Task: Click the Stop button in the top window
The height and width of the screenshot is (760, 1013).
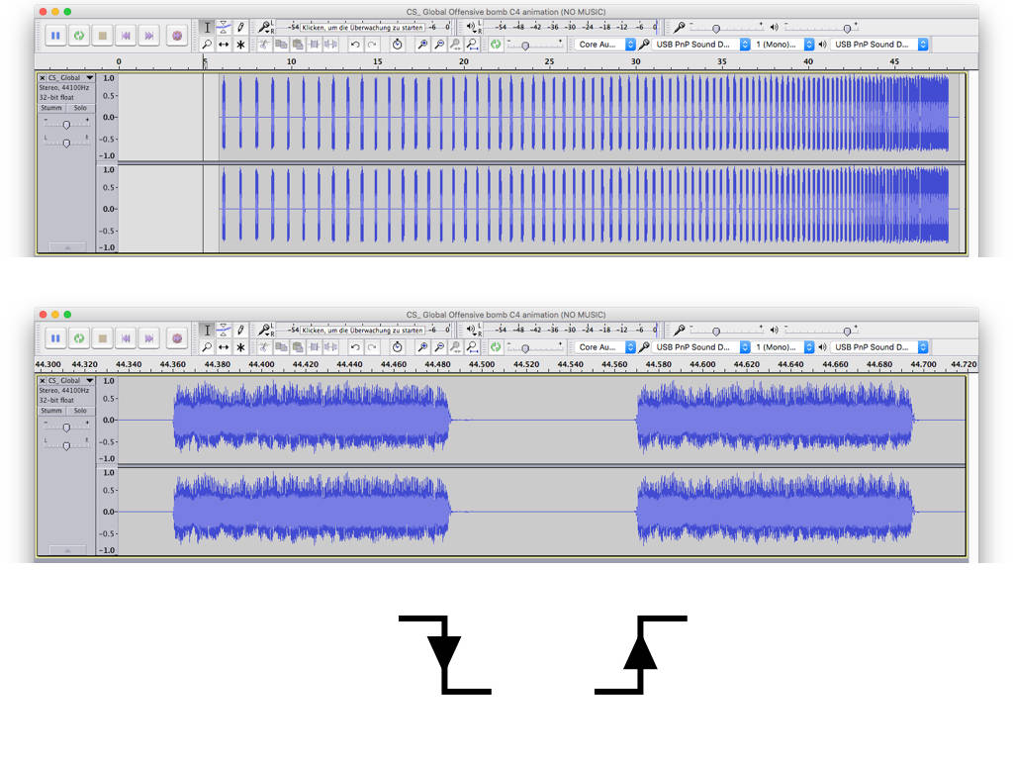Action: point(102,35)
